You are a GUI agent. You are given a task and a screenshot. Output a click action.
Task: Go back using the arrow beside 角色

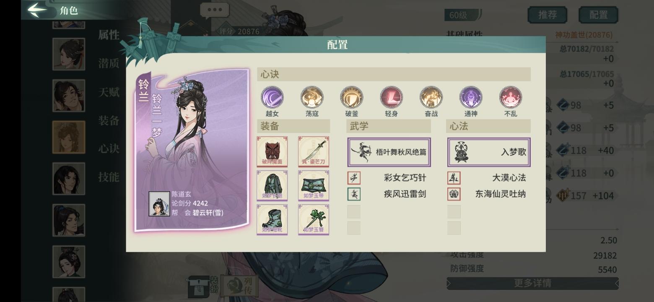(x=37, y=10)
